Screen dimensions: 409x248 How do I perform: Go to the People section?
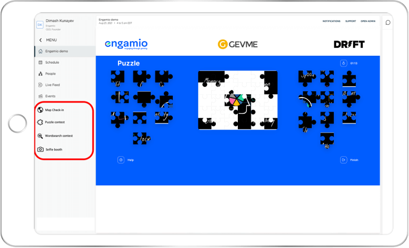(51, 74)
